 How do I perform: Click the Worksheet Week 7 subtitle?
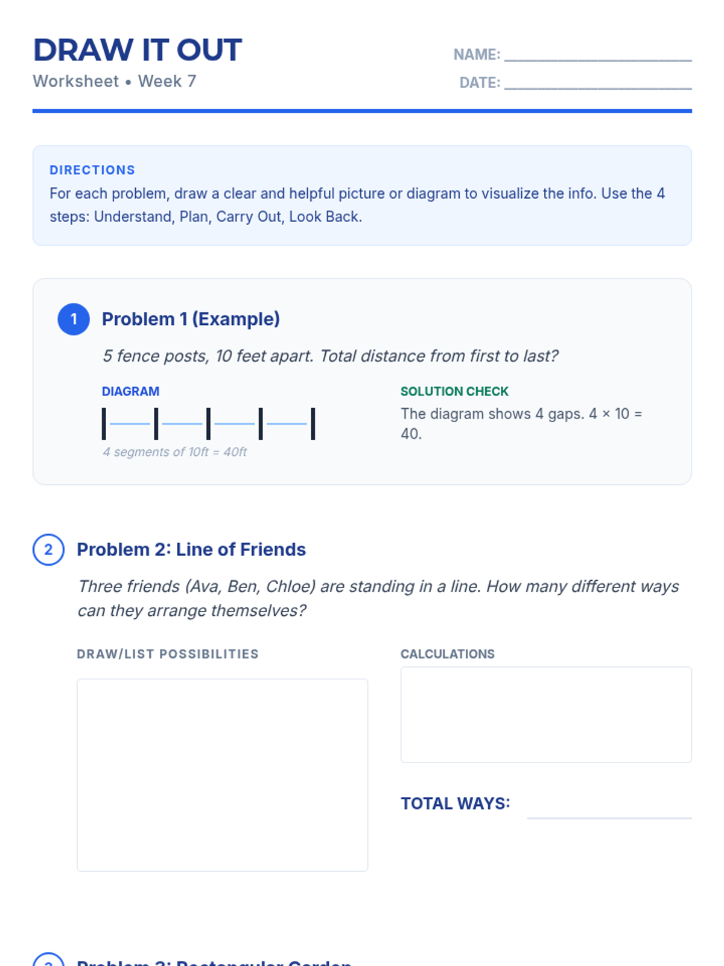click(x=115, y=82)
